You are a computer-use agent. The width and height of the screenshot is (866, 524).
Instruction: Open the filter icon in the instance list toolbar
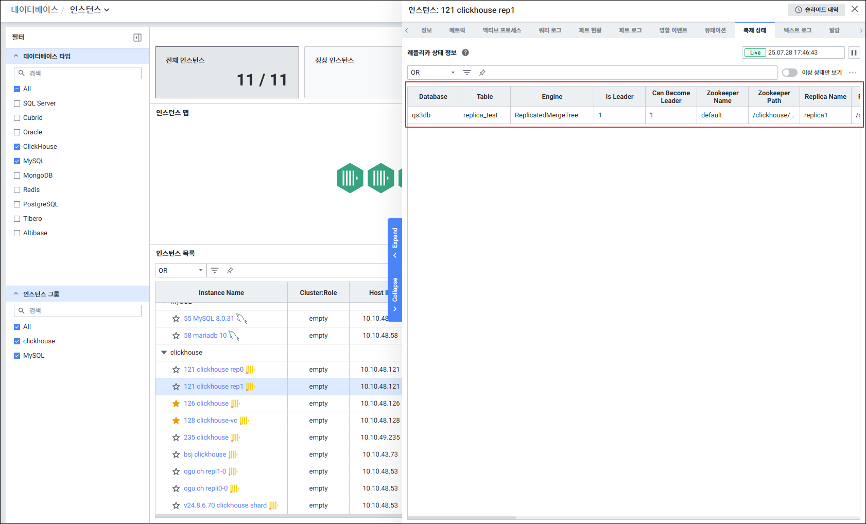pyautogui.click(x=215, y=270)
